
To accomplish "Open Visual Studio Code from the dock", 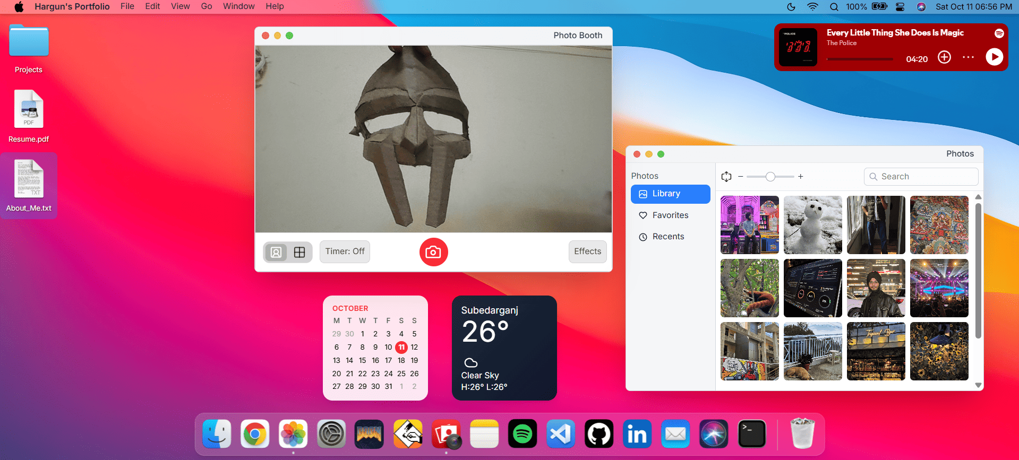I will pyautogui.click(x=561, y=434).
